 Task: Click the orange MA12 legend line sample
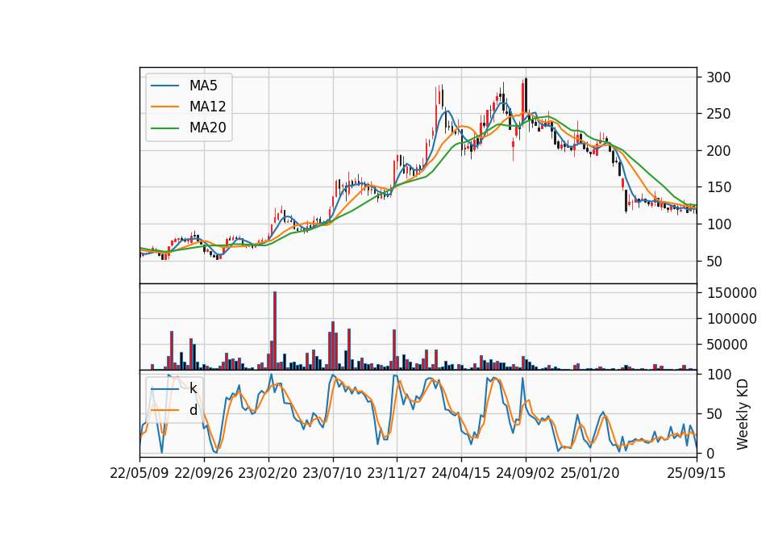pos(164,107)
